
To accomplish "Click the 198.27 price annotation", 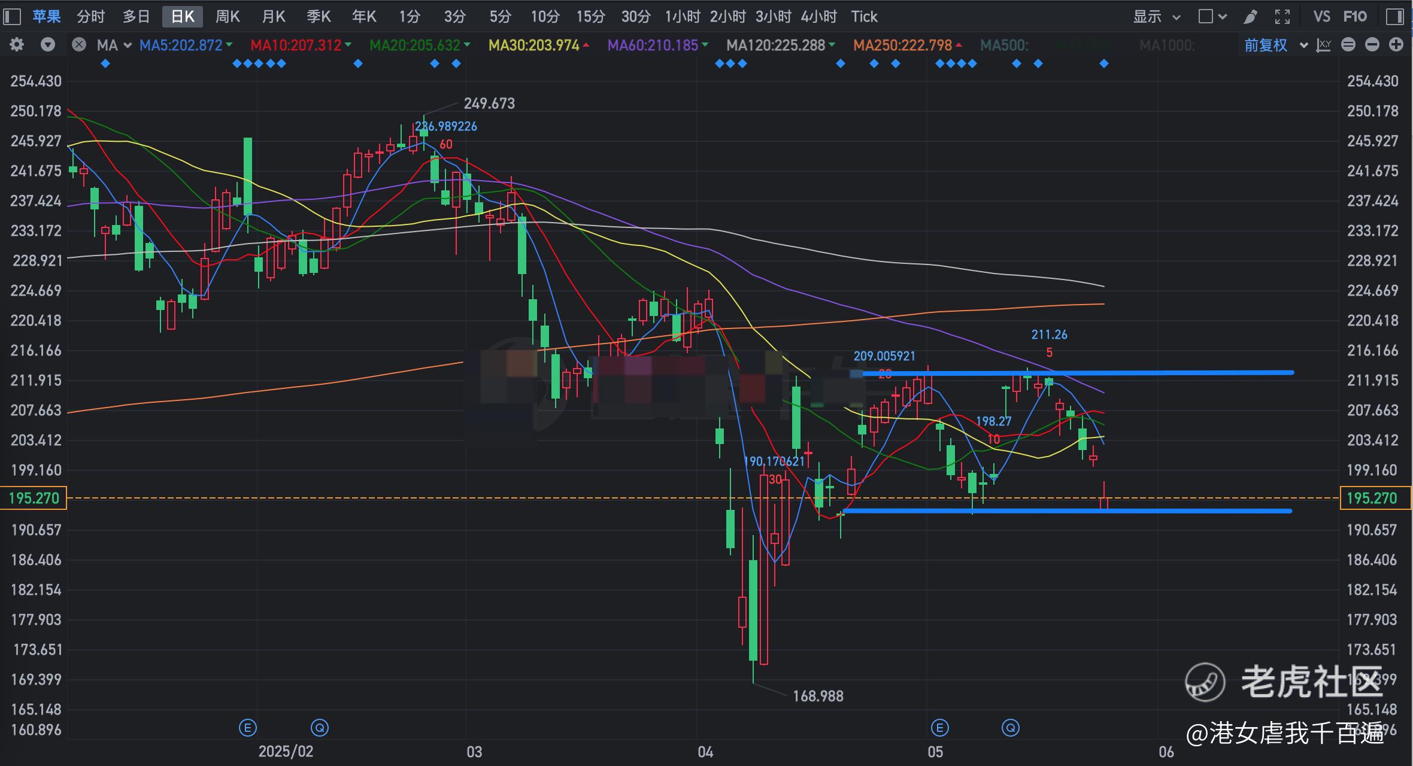I will (x=993, y=421).
